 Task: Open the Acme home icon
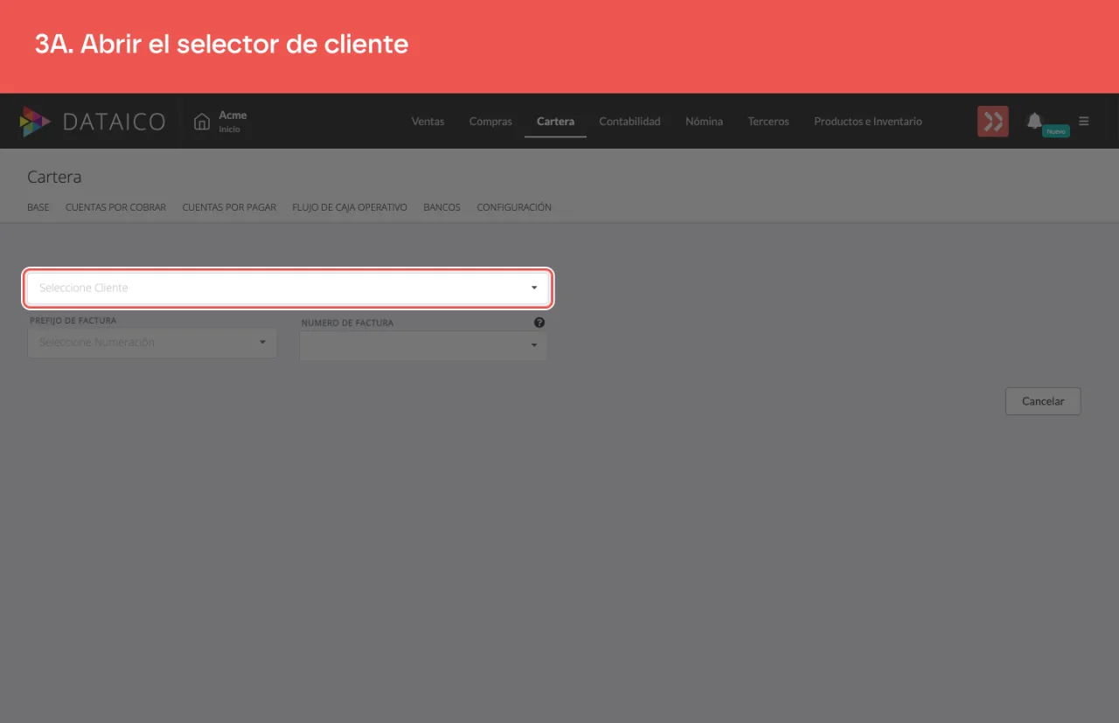(x=202, y=122)
